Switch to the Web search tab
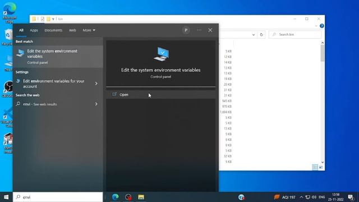 tap(72, 30)
